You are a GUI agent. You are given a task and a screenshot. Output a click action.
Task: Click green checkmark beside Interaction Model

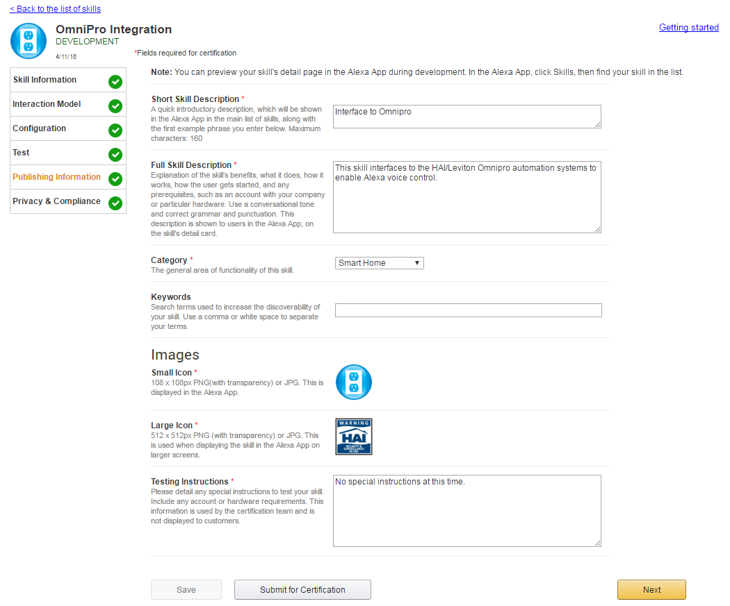(x=115, y=106)
